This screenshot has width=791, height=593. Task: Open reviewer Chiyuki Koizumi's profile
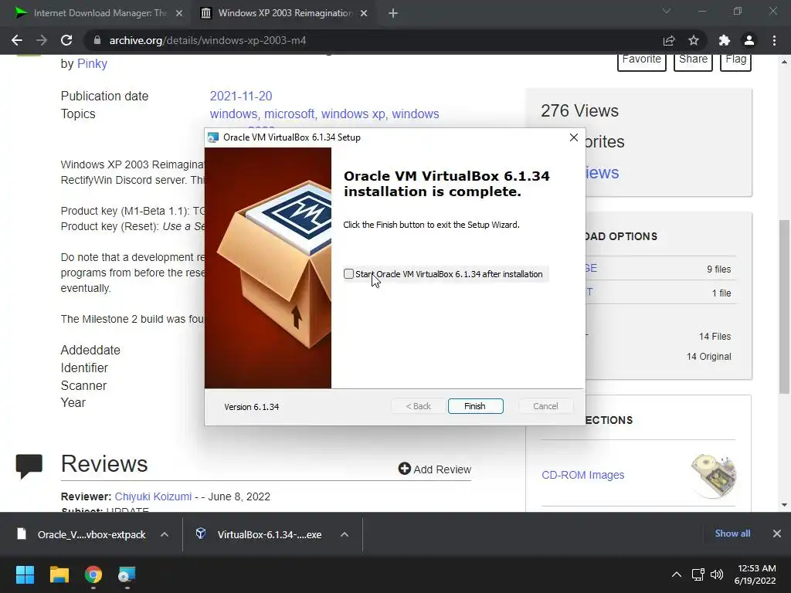(153, 496)
